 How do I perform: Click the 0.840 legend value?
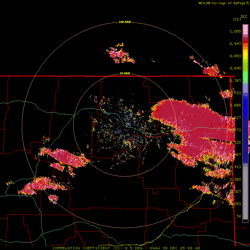coord(235,68)
